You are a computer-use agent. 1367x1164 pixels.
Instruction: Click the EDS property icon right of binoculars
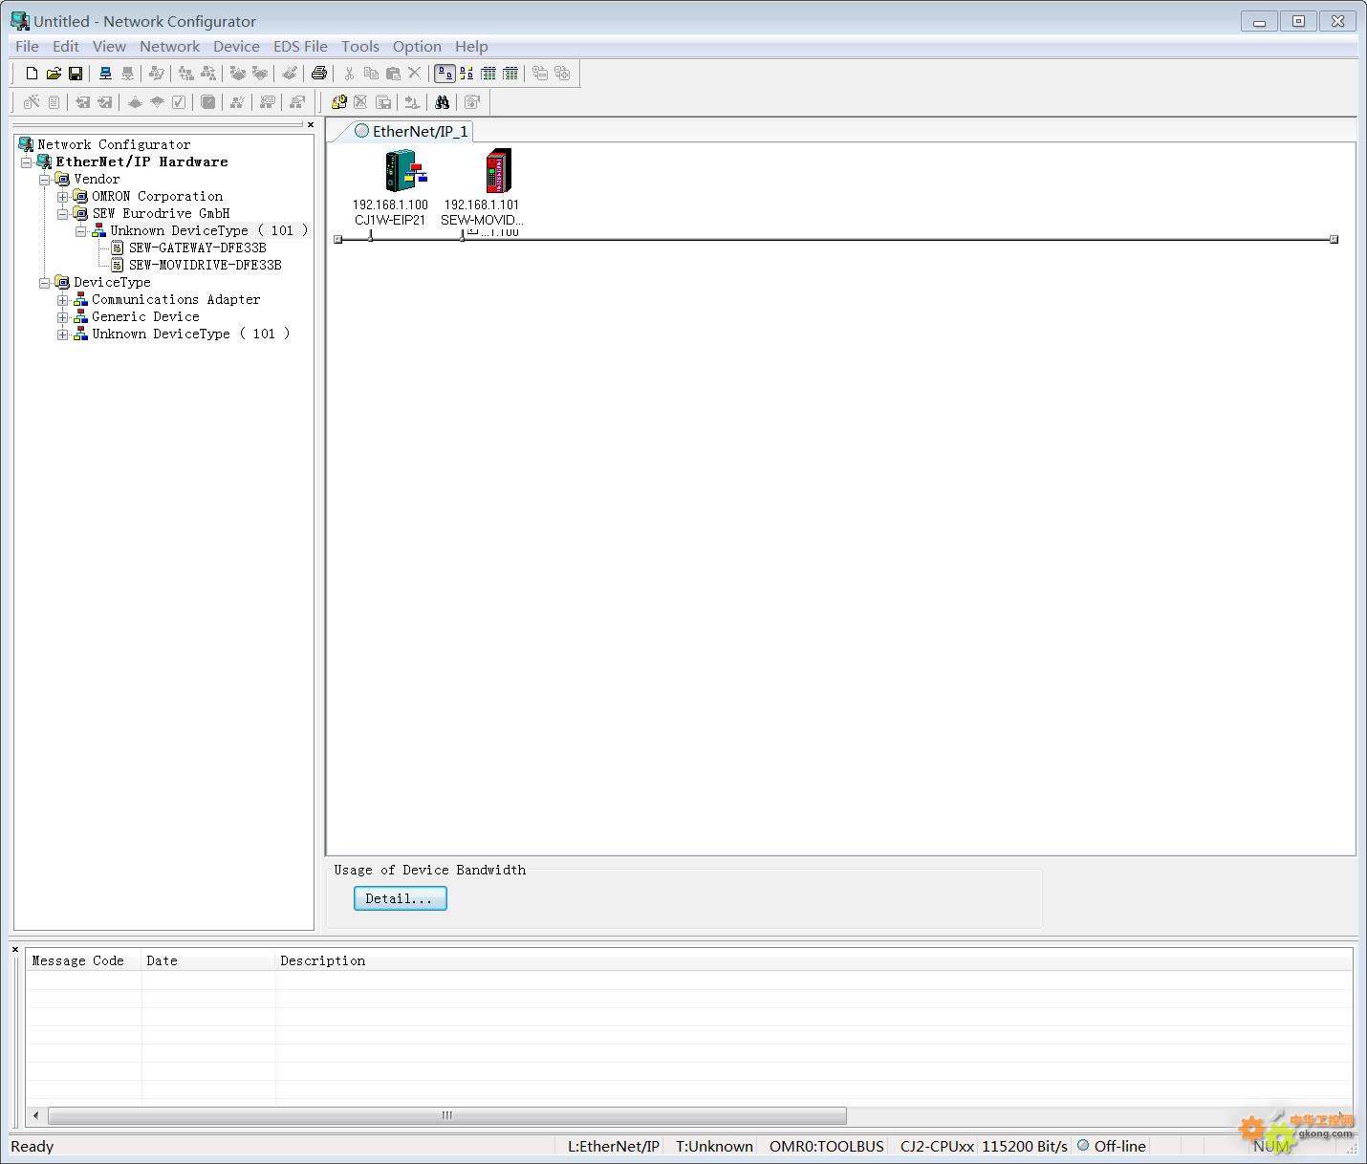(472, 102)
